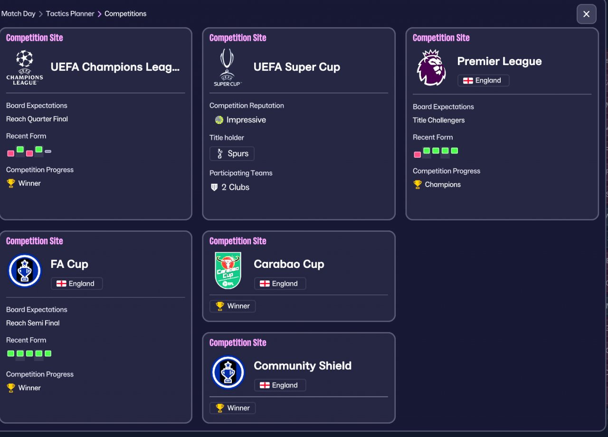Click the Carabao Cup Winner badge

(233, 306)
